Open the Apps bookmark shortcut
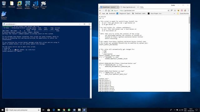The image size is (200, 112). (x=102, y=13)
